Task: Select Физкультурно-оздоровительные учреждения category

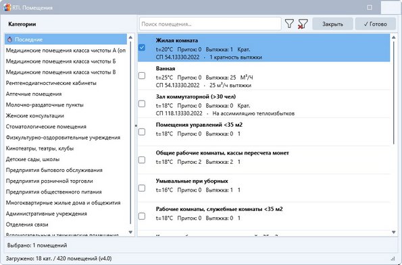Action: coord(66,138)
